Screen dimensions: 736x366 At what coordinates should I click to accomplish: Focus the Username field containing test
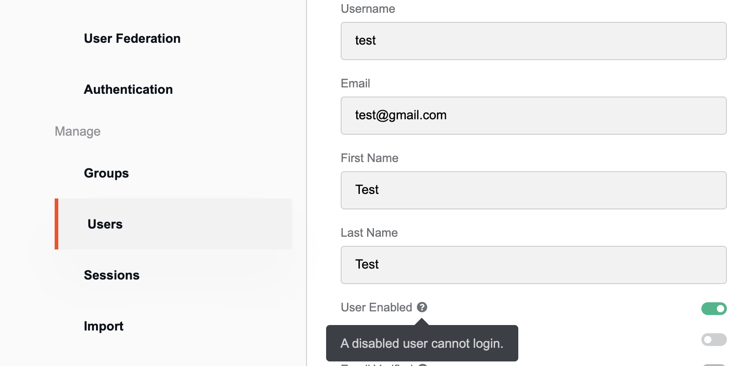(533, 41)
